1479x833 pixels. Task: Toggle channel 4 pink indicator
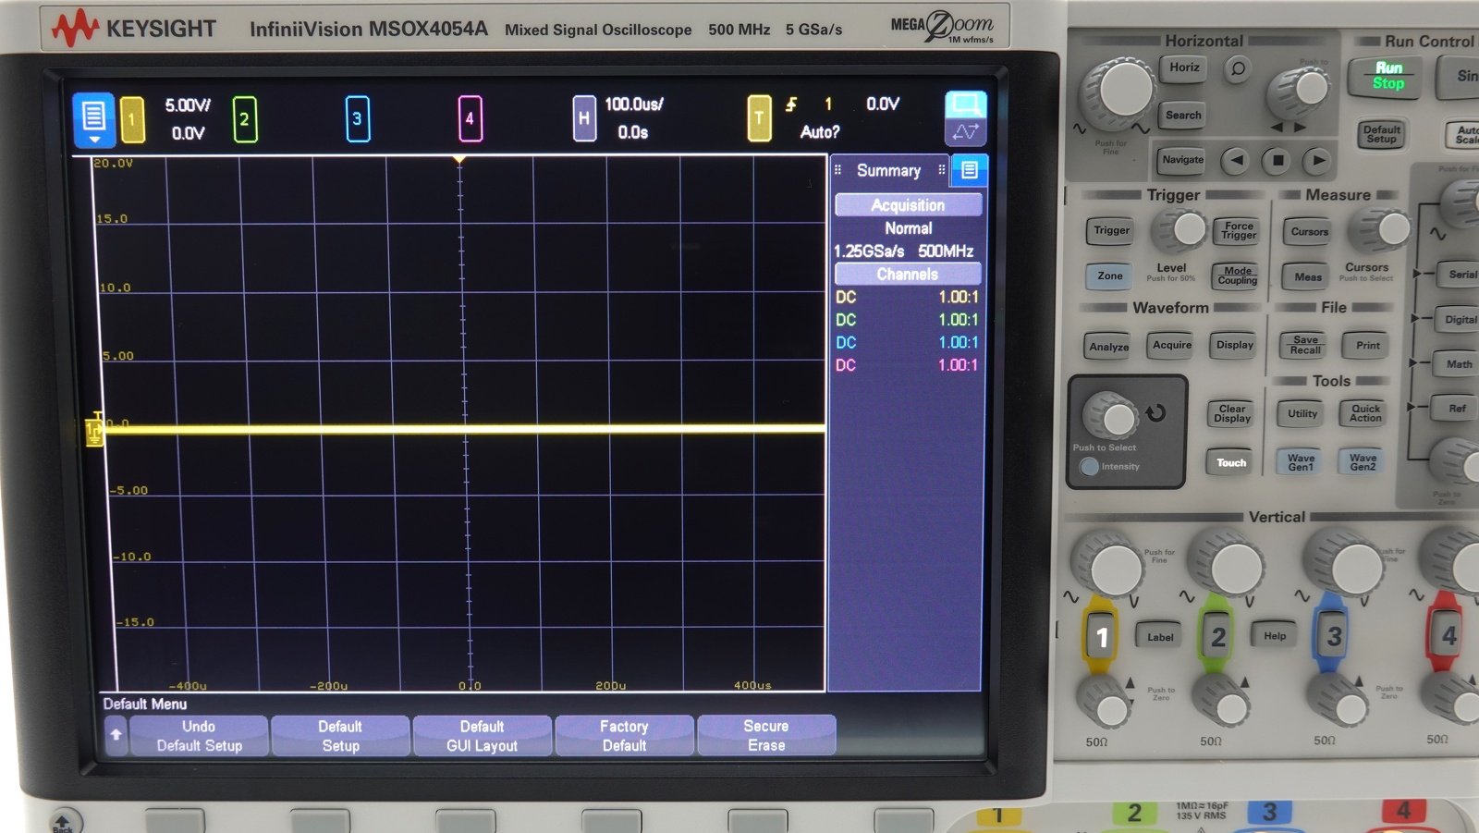pos(470,119)
